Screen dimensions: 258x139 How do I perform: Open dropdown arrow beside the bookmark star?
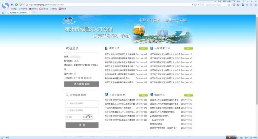[x=198, y=5]
